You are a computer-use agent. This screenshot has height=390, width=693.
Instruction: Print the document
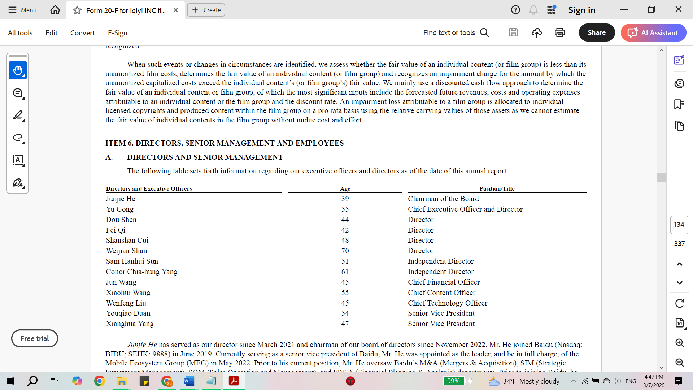[x=560, y=32]
